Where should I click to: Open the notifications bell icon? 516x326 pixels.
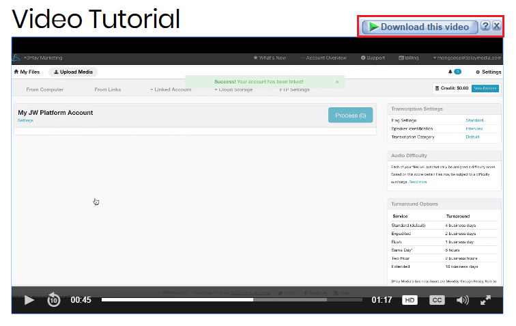coord(450,72)
